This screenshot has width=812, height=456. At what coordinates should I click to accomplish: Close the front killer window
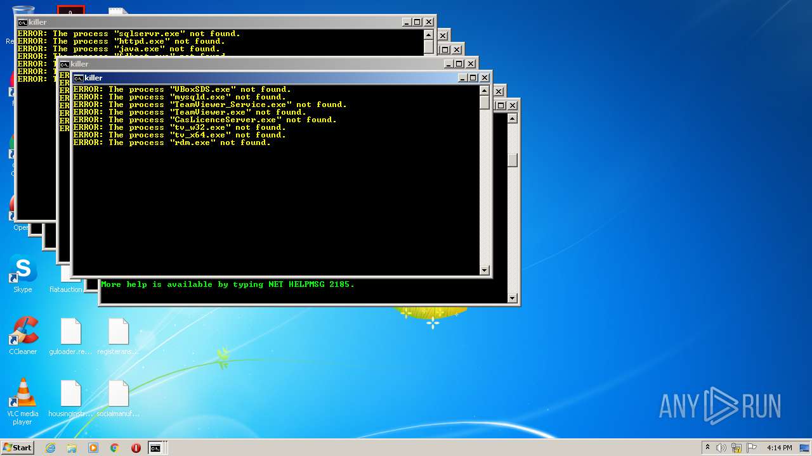484,78
